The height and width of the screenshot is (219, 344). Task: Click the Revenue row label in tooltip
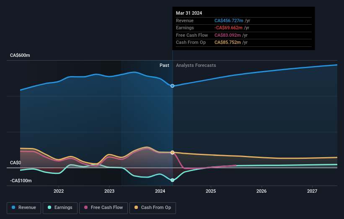185,20
